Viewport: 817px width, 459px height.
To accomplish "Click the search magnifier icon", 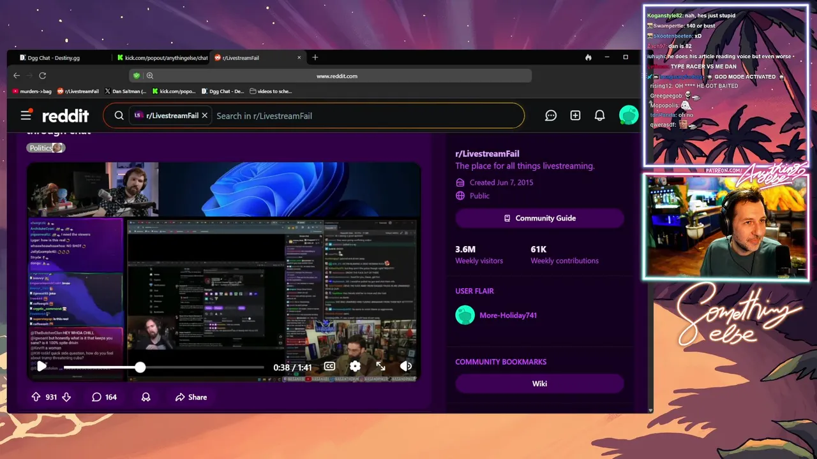I will (119, 115).
